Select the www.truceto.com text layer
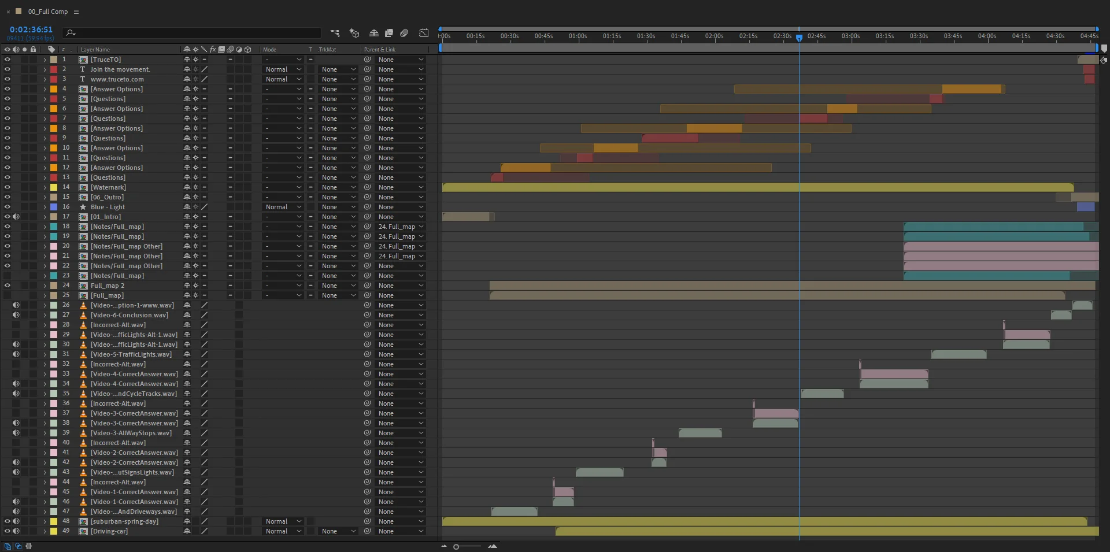 tap(117, 79)
